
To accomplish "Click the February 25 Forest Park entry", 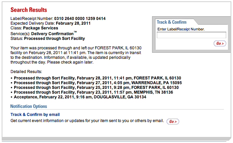I will point(96,88).
